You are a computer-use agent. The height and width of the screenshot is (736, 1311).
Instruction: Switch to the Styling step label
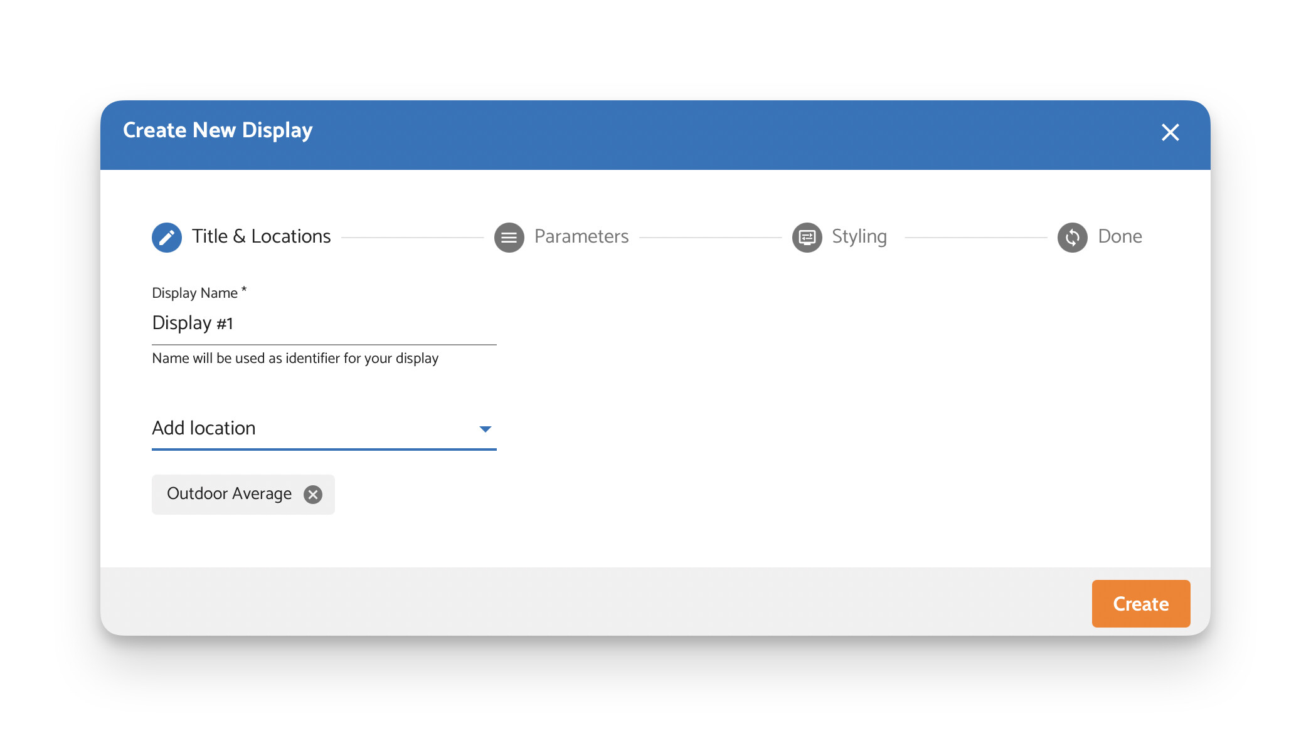[x=859, y=236]
